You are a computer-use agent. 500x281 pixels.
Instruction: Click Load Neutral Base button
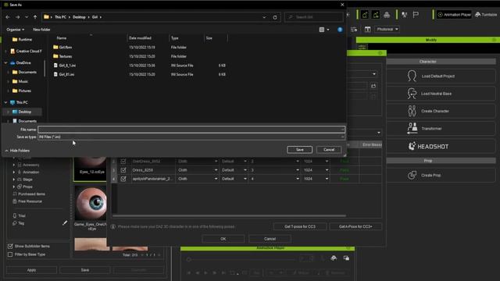pos(441,94)
